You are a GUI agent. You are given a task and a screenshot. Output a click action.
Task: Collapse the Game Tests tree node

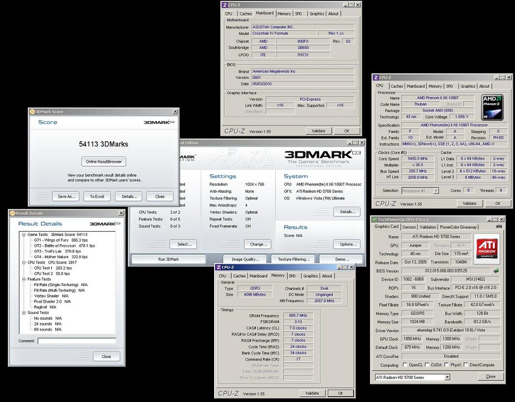pyautogui.click(x=24, y=234)
